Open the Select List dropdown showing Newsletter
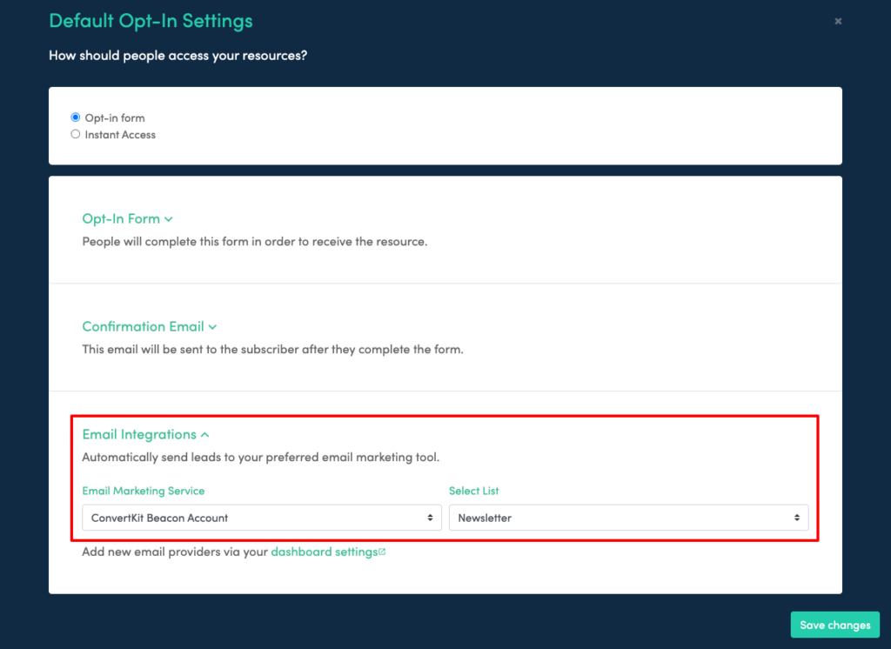Image resolution: width=891 pixels, height=649 pixels. [x=628, y=518]
